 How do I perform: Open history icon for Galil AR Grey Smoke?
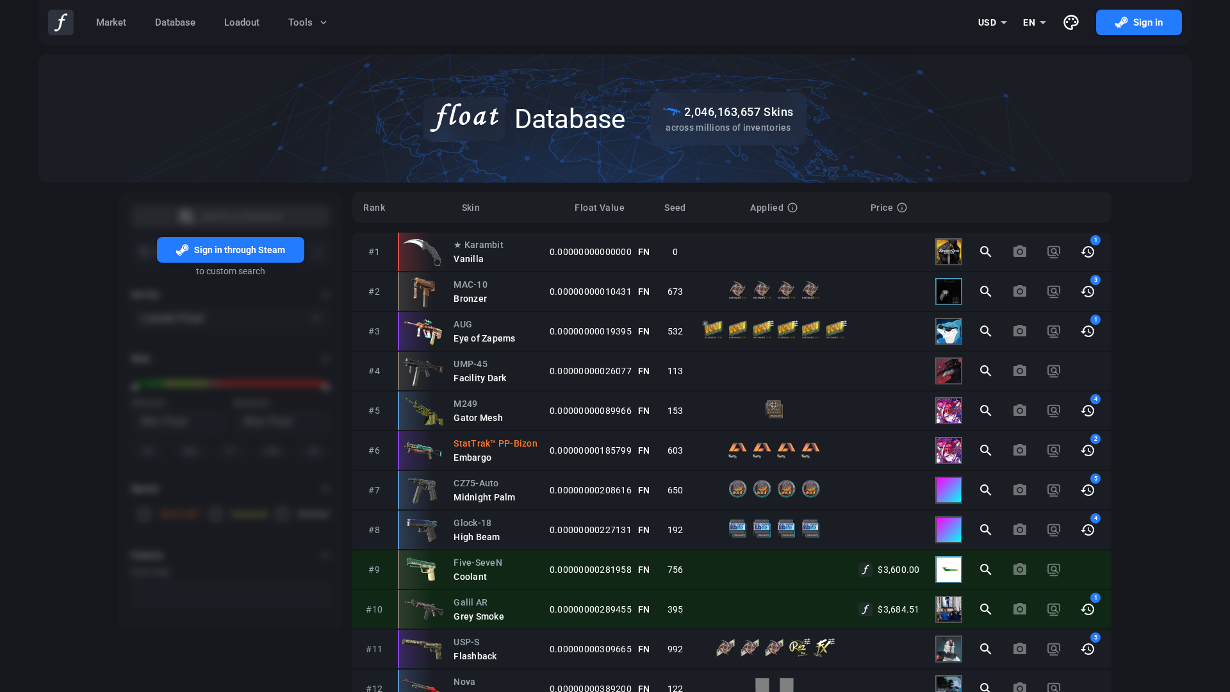tap(1088, 609)
